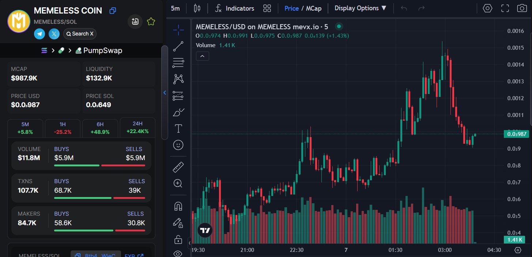
Task: Click the left panel vertical scrollbar
Action: pos(165,92)
